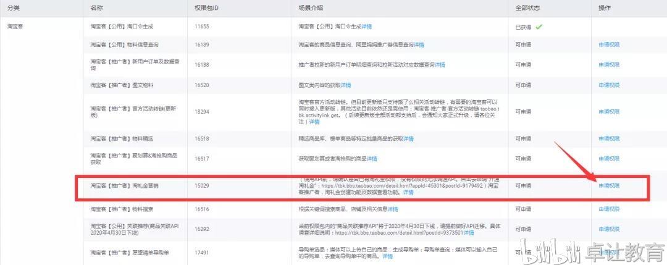This screenshot has height=265, width=667.
Task: Open 详情 link for 物料精选 description
Action: pyautogui.click(x=408, y=138)
